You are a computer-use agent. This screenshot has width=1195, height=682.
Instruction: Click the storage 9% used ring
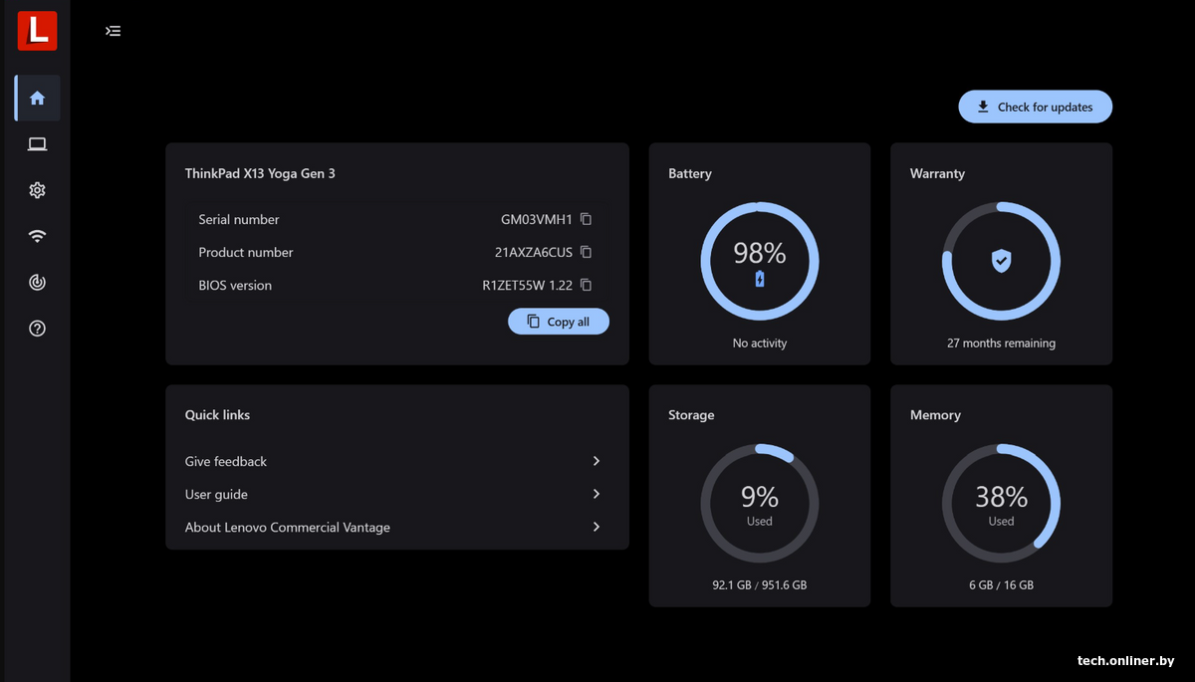click(x=760, y=503)
